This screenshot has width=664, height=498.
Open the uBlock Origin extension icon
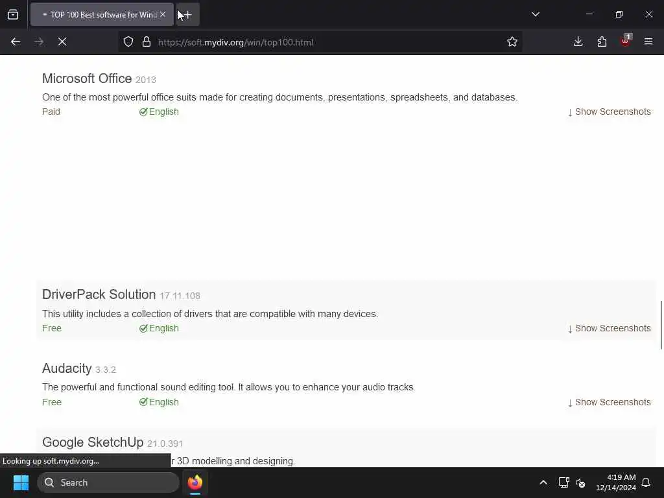[626, 41]
